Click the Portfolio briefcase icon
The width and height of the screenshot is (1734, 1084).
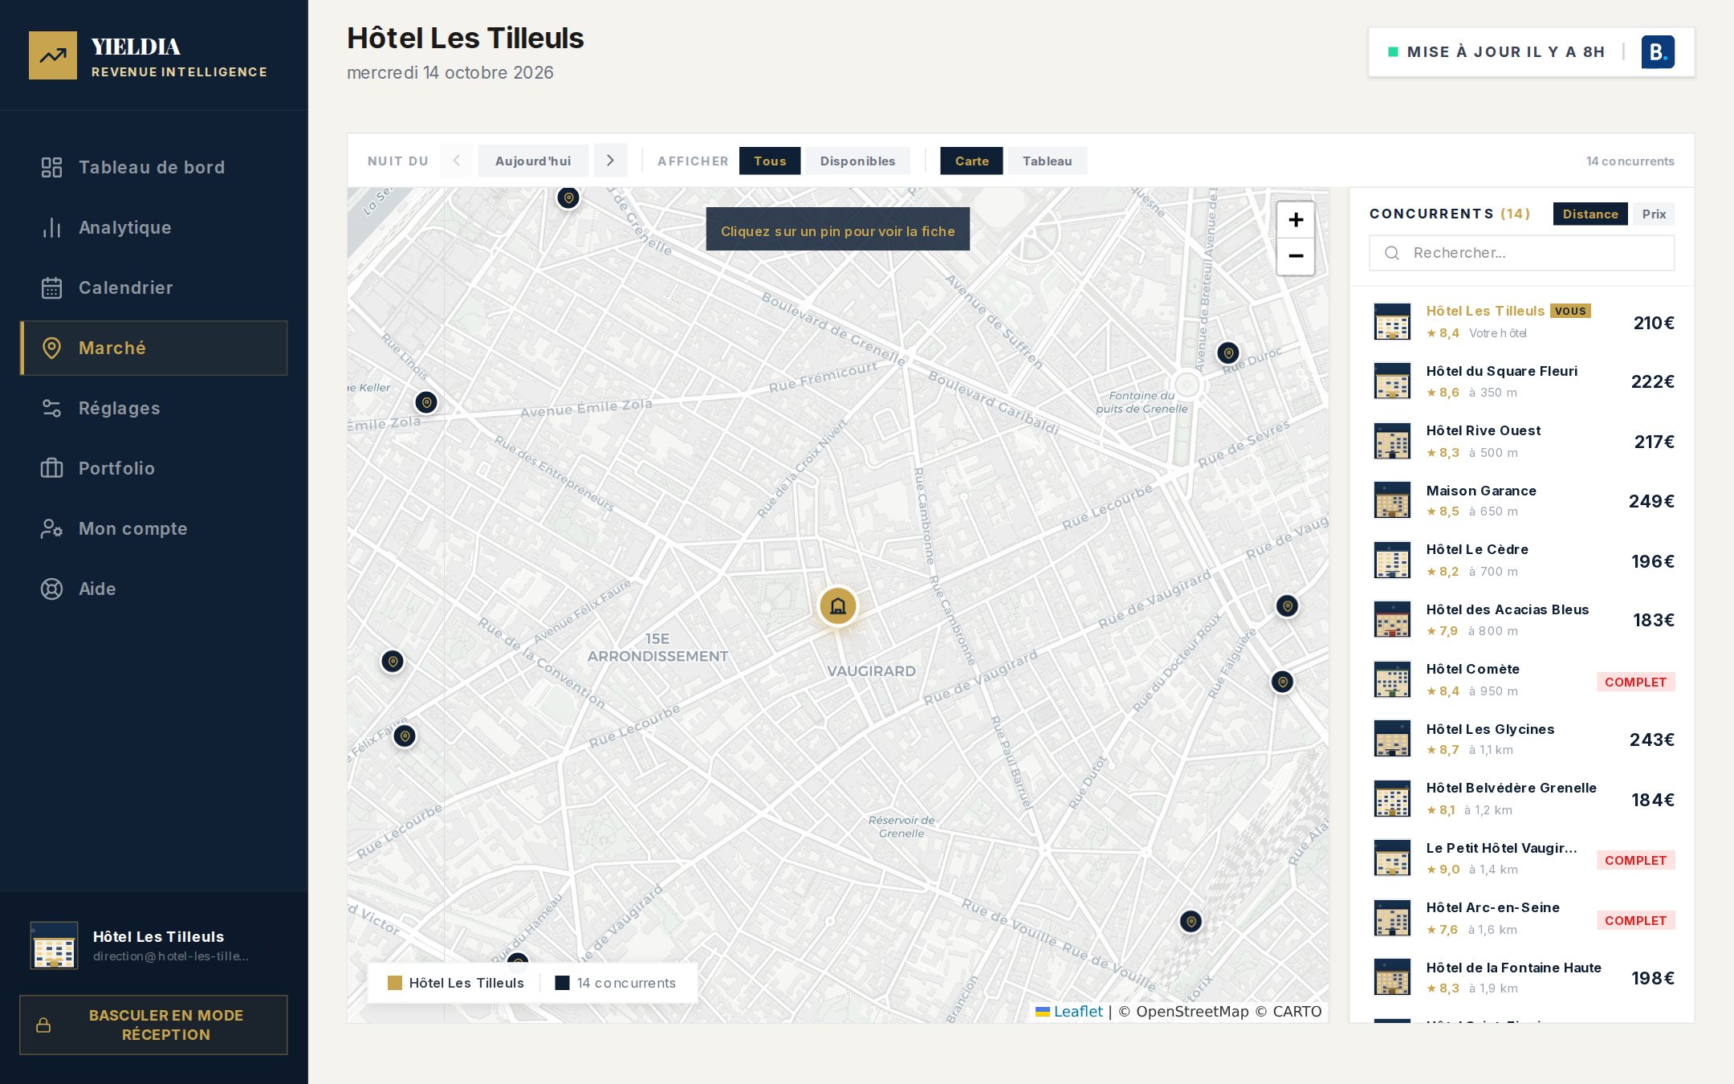(x=51, y=468)
